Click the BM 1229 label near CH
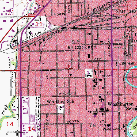Viewport: 137px width, 137px height. click(76, 48)
